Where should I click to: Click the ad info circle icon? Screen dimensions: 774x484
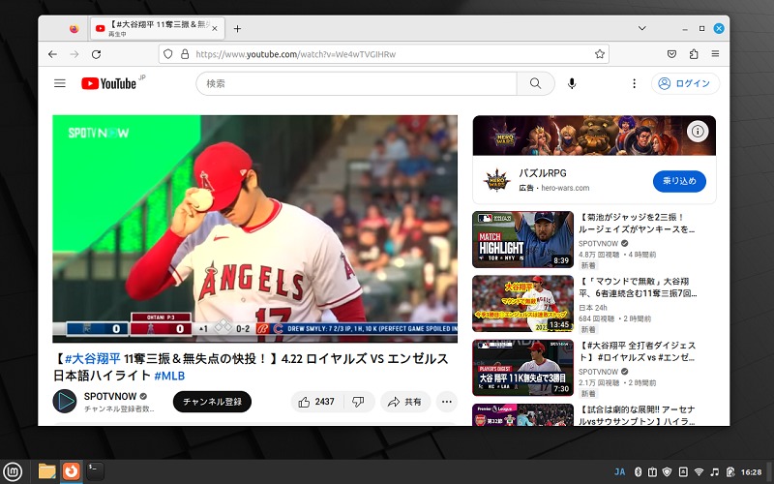698,132
